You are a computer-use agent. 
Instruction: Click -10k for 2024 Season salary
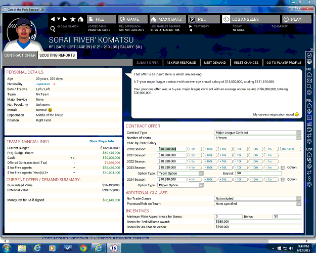241,179
